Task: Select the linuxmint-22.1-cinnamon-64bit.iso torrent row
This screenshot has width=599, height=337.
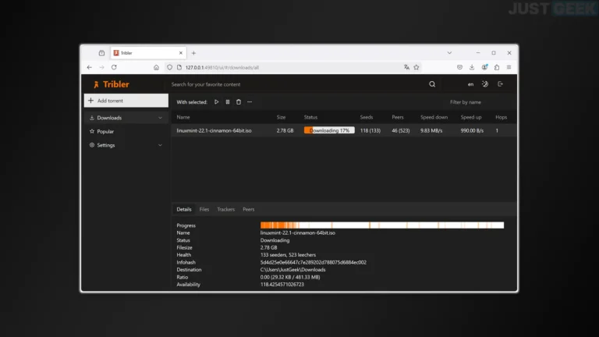Action: point(214,130)
